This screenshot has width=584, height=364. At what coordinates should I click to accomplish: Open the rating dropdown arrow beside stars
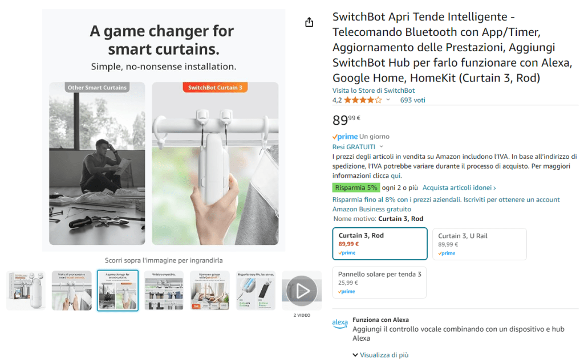[388, 100]
